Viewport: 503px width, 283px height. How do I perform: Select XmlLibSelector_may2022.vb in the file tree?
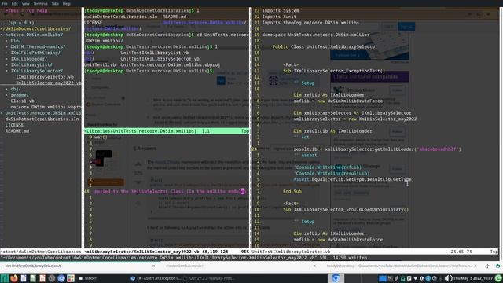coord(49,83)
